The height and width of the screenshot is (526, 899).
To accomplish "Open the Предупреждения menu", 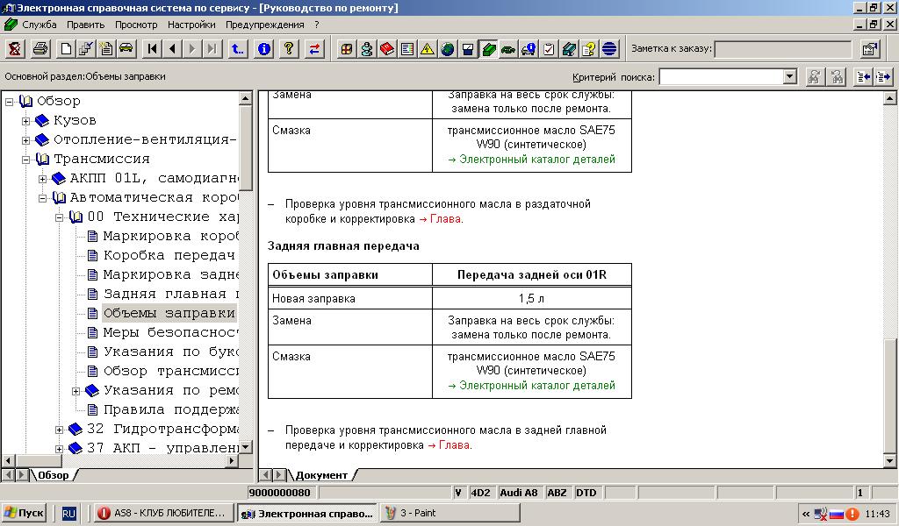I will pyautogui.click(x=264, y=25).
